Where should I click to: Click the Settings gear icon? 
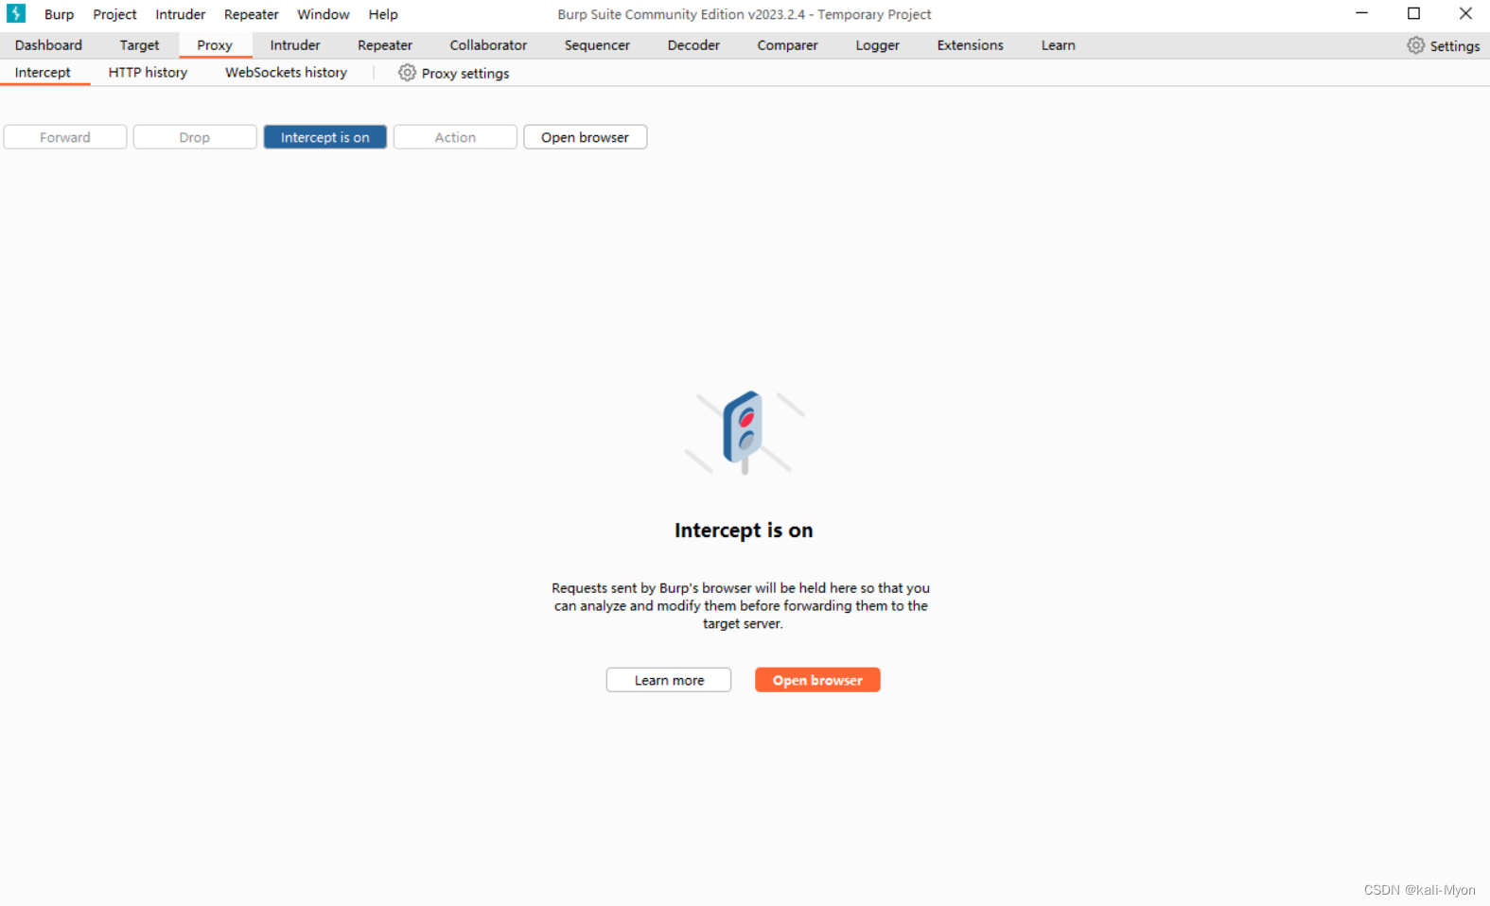click(1415, 45)
